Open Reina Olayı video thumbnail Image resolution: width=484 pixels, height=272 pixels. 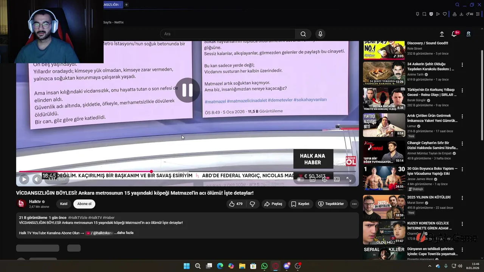[384, 99]
